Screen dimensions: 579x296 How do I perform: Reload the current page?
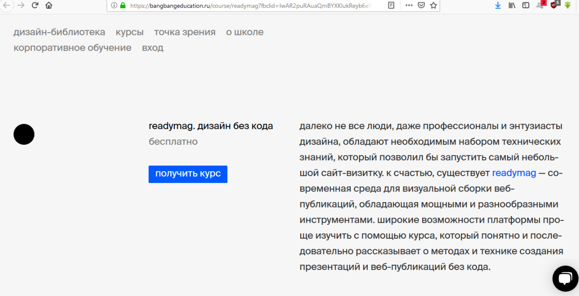[35, 5]
